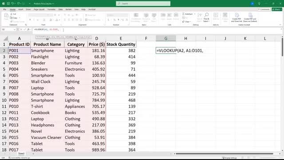Image resolution: width=284 pixels, height=160 pixels.
Task: Click Decrease Font Size icon
Action: [x=59, y=15]
